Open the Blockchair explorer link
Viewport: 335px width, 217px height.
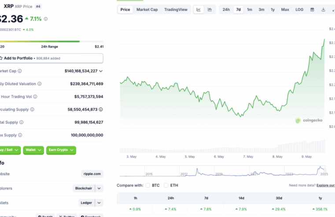click(84, 188)
